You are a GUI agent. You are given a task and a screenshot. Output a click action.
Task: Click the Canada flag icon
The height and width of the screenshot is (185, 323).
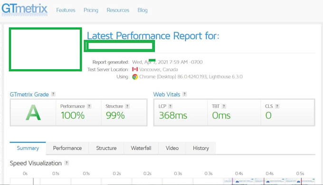click(x=135, y=69)
